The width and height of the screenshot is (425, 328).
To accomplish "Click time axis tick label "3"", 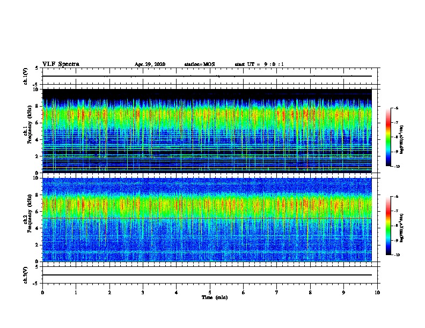I will [143, 293].
